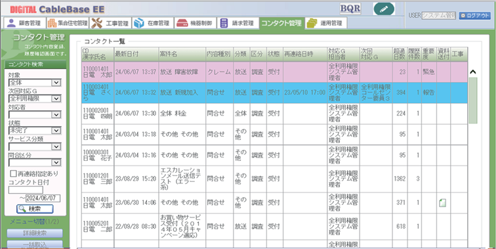Click the 再連絡日時 column header
This screenshot has width=496, height=249.
point(305,54)
